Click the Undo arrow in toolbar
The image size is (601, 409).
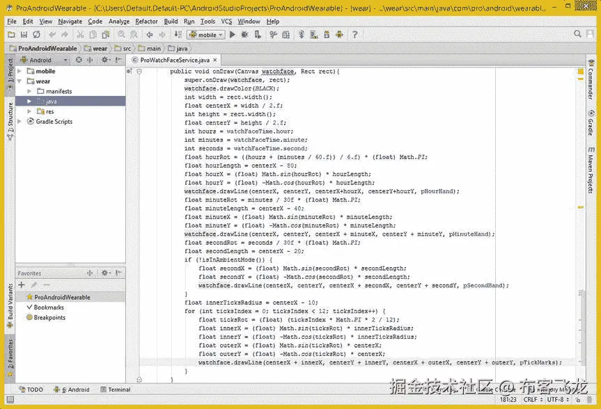[x=52, y=35]
